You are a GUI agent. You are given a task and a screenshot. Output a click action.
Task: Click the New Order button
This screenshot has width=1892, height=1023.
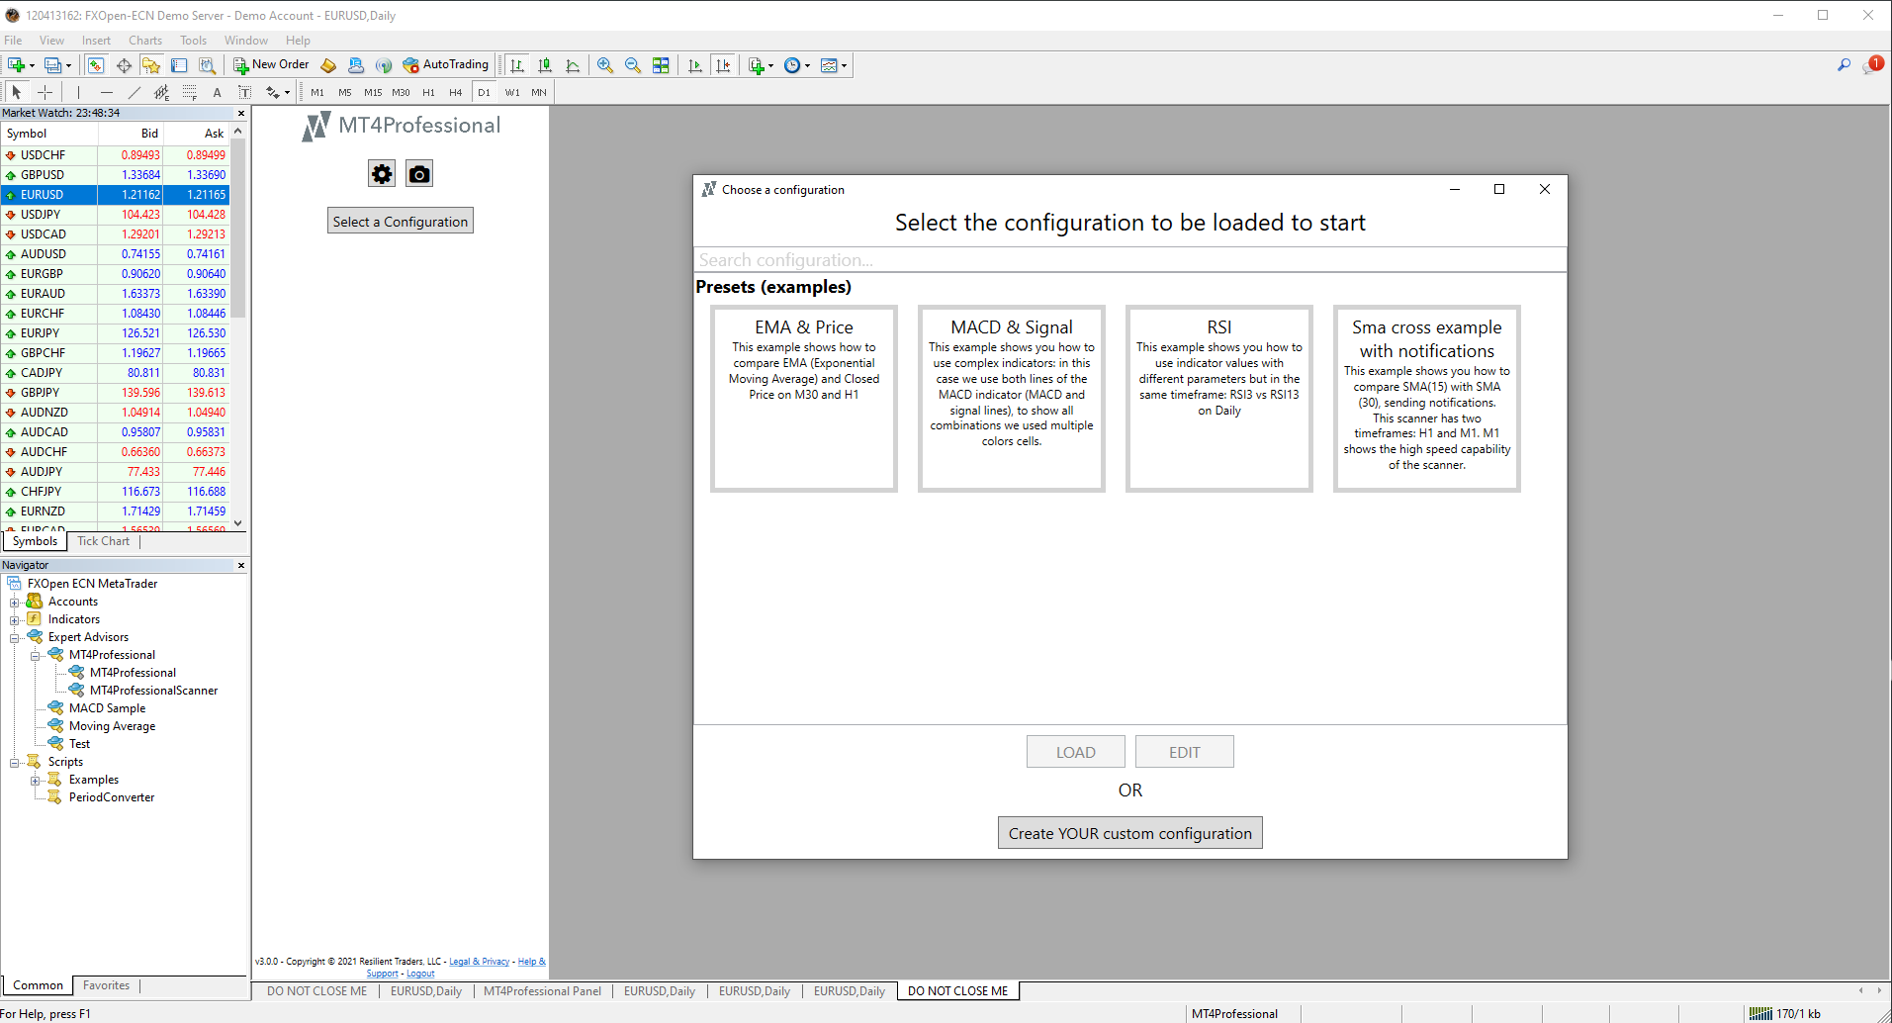(x=272, y=65)
